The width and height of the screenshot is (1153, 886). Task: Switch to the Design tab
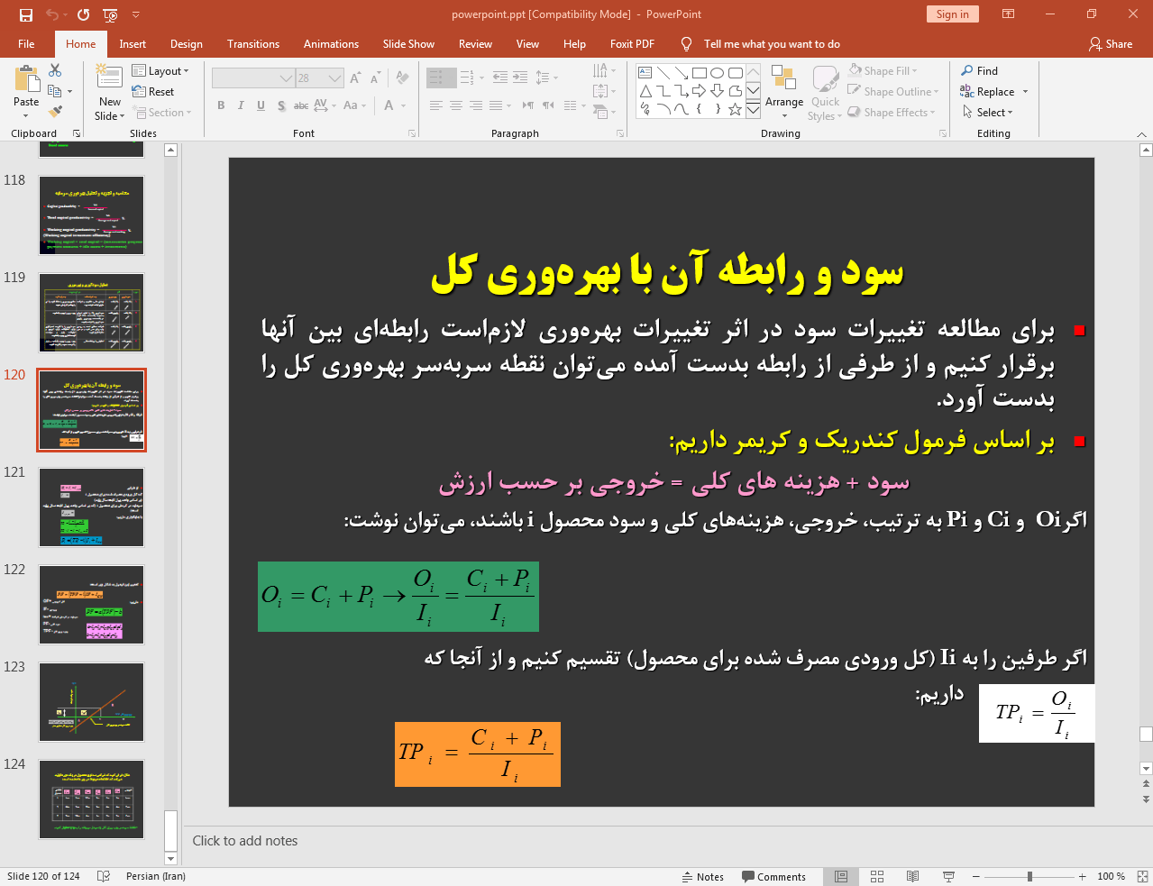click(186, 43)
